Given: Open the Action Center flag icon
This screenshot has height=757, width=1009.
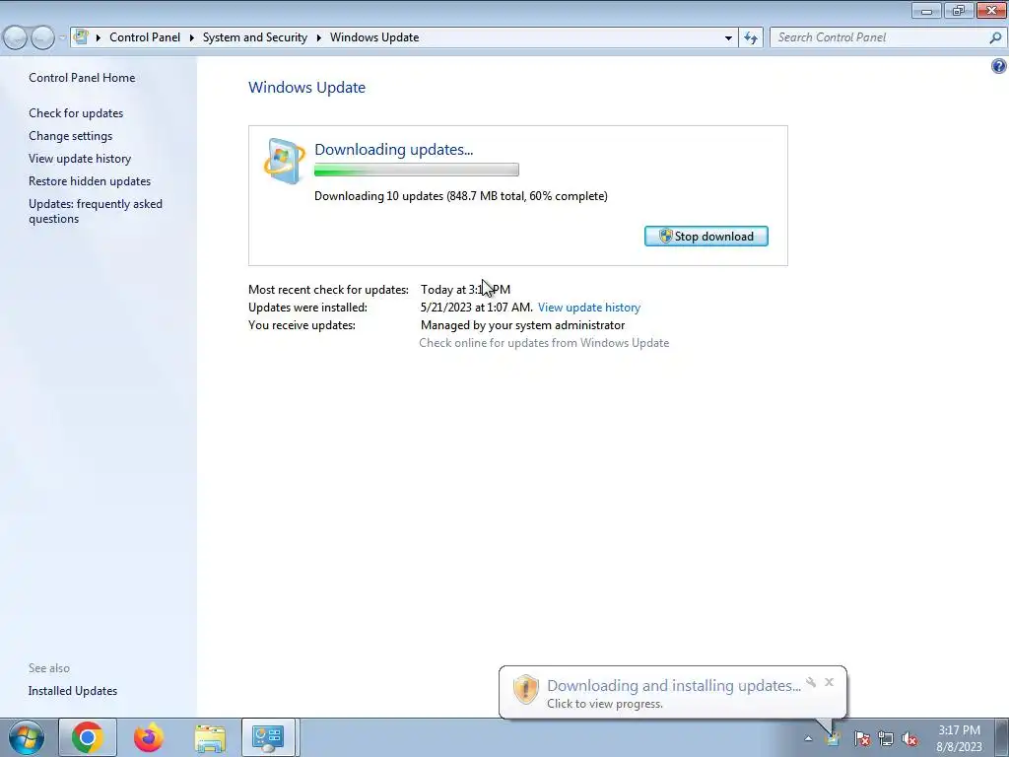Looking at the screenshot, I should (x=861, y=738).
